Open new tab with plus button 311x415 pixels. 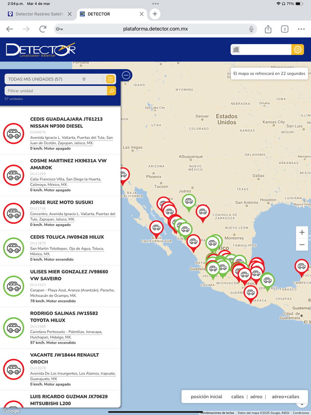pos(155,14)
